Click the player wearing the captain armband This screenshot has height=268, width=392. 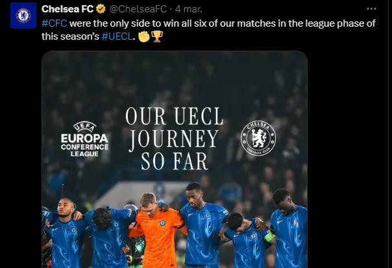coord(250,241)
